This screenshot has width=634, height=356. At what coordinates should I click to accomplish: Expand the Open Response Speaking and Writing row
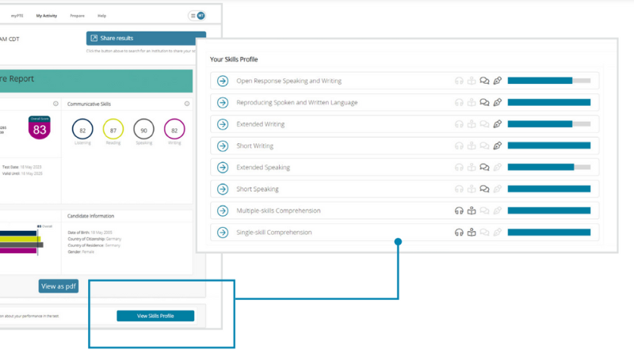223,81
